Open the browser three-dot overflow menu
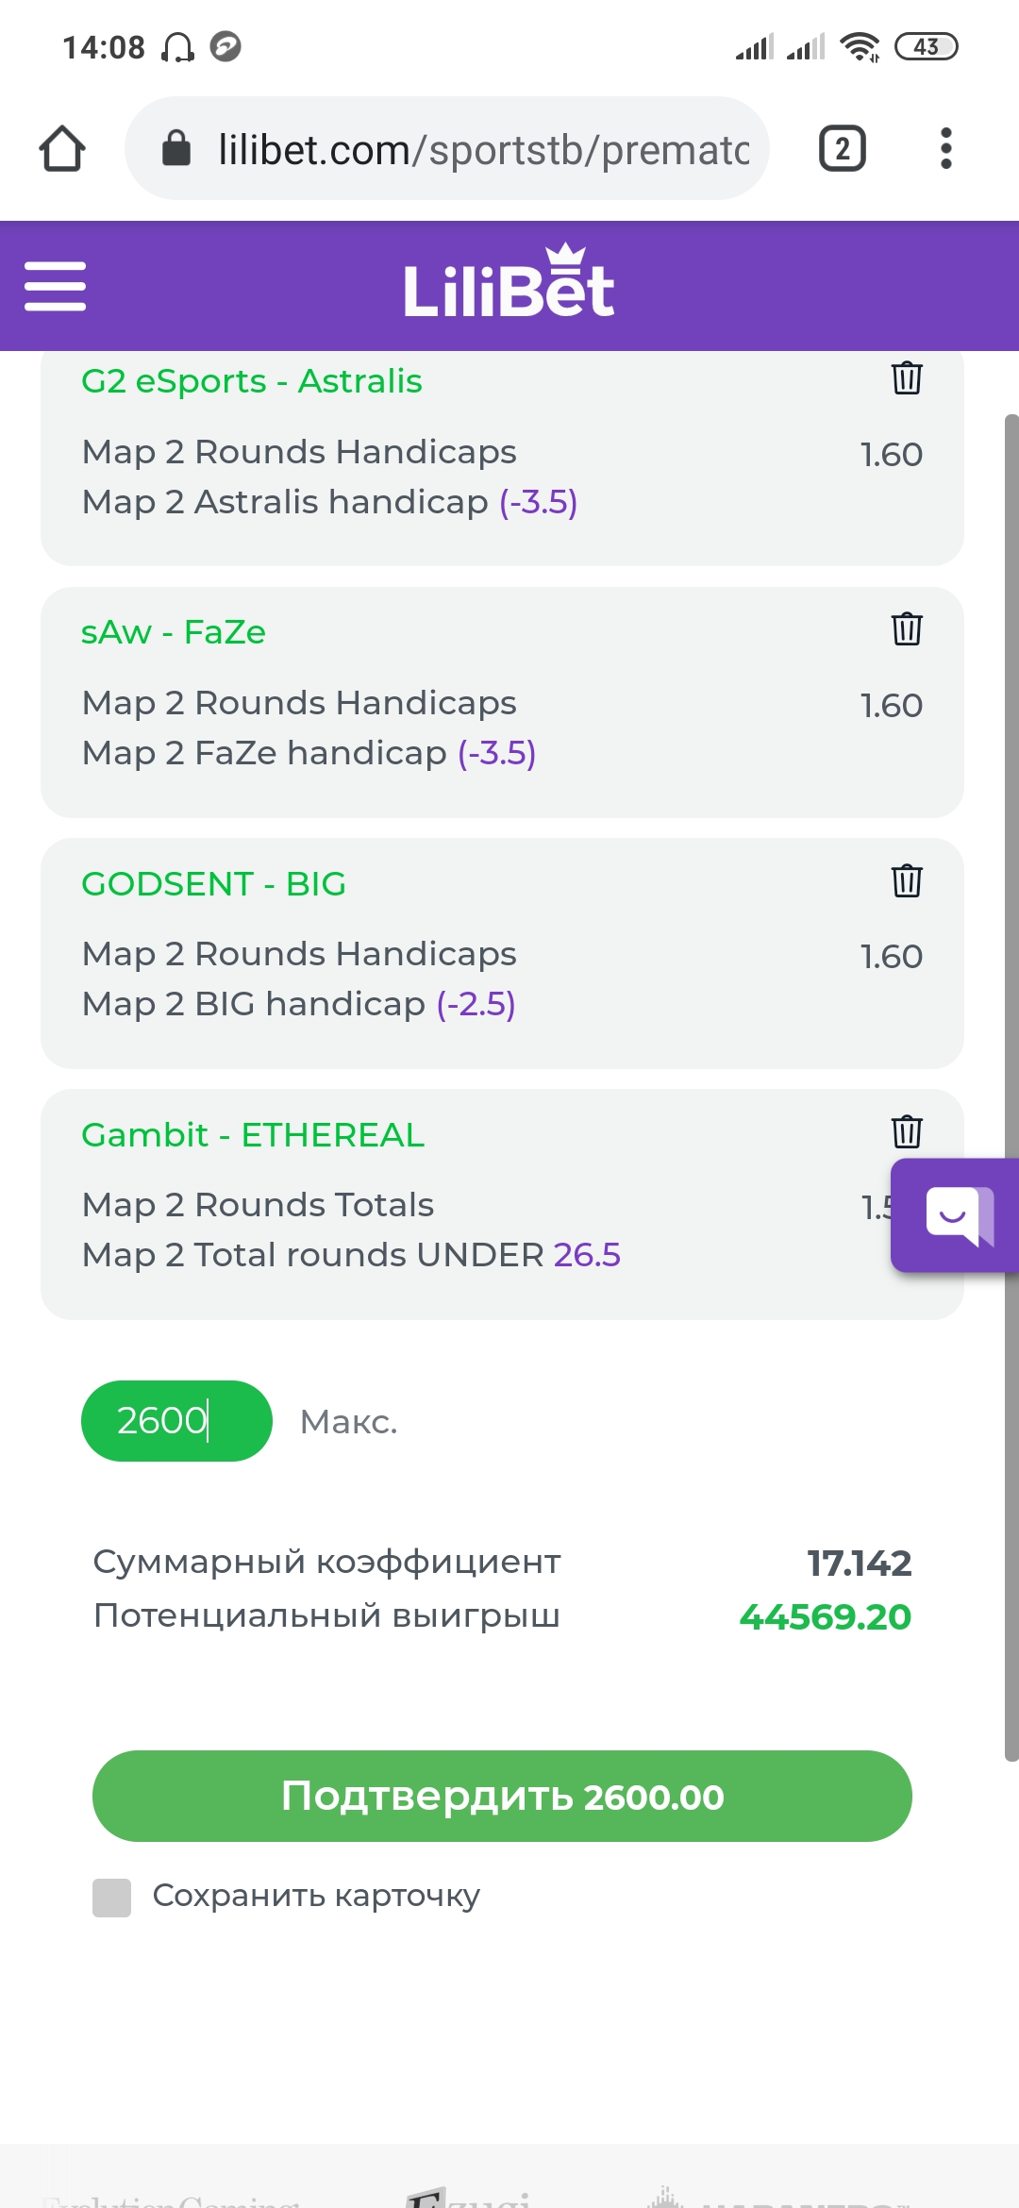The height and width of the screenshot is (2208, 1019). click(x=946, y=148)
